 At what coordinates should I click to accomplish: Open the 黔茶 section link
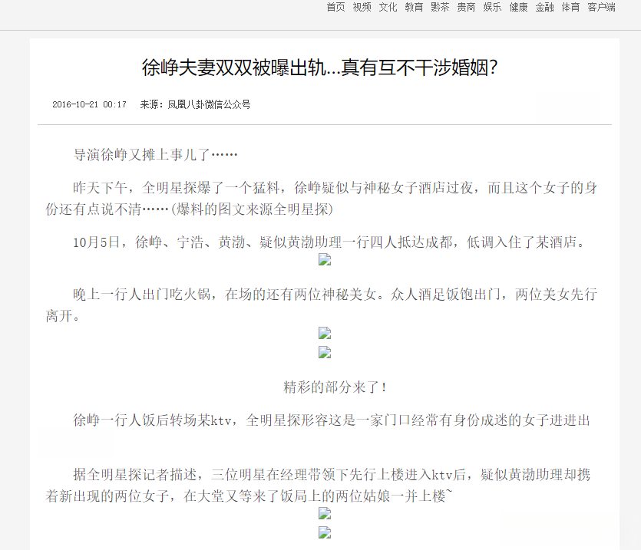[x=441, y=7]
